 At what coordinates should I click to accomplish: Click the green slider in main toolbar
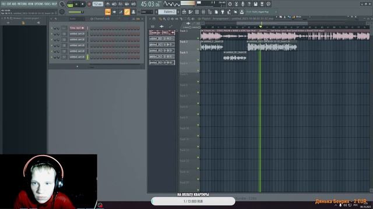[x=76, y=12]
